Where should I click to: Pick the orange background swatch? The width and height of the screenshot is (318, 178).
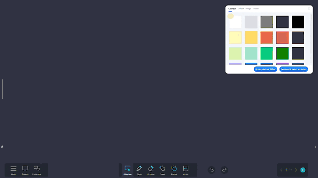coord(267,38)
